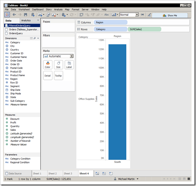Click the Category pill on Rows shelf
This screenshot has width=196, height=186.
pos(110,29)
